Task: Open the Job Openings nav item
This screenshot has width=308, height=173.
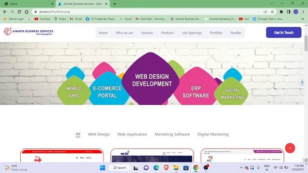Action: 192,33
